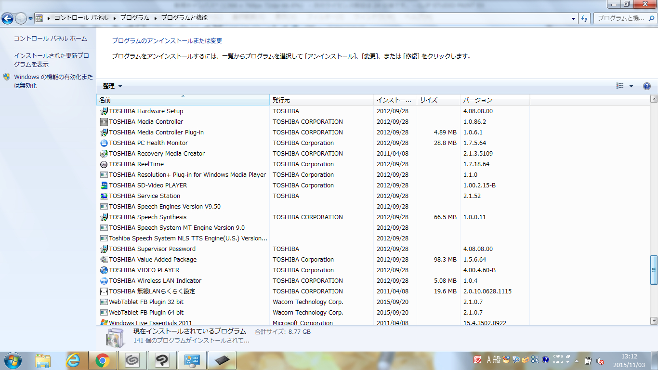Image resolution: width=658 pixels, height=370 pixels.
Task: Click the TOSHIBA VIDEO PLAYER disc icon
Action: [x=104, y=270]
